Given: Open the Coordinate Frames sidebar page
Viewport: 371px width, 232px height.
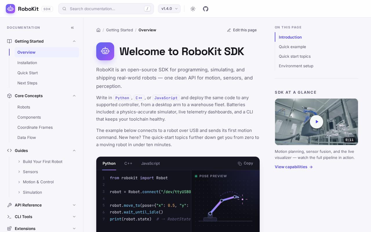Looking at the screenshot, I should [47, 127].
